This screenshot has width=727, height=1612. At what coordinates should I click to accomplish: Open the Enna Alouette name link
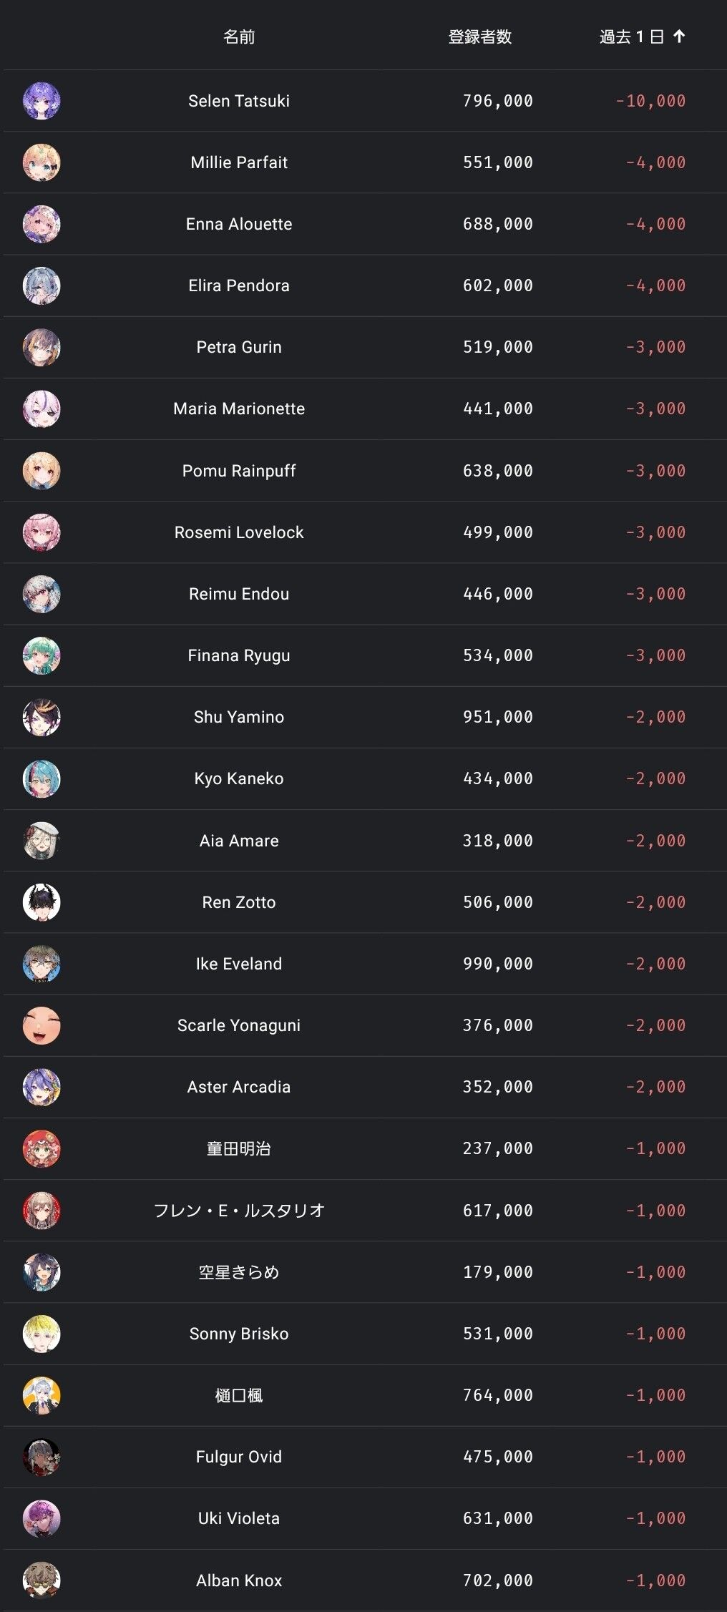click(x=239, y=224)
